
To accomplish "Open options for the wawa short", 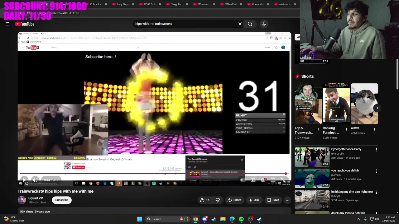I will tap(374, 129).
